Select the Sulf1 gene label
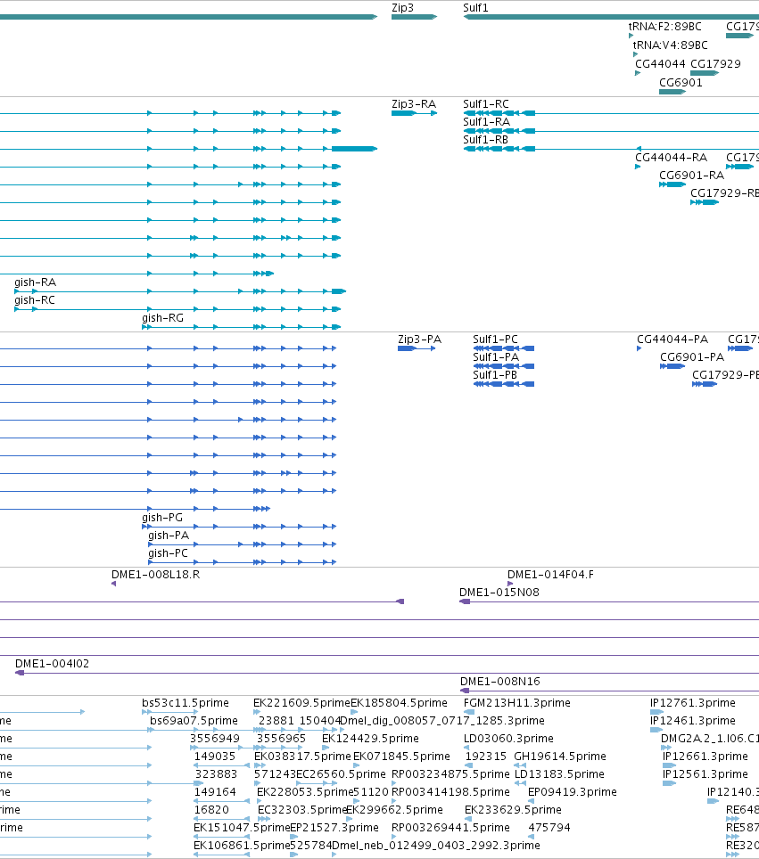 coord(475,8)
